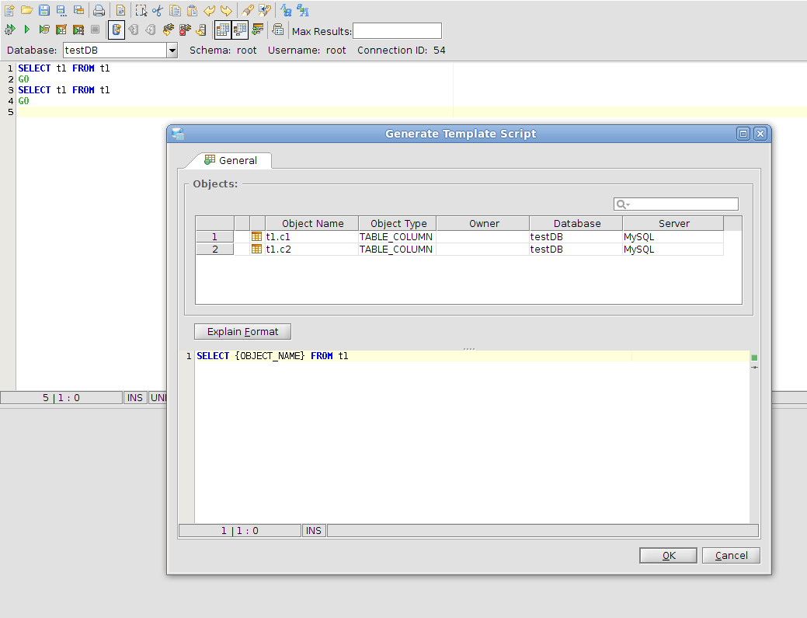Cancel the Generate Template Script dialog
Viewport: 807px width, 618px height.
(x=732, y=556)
